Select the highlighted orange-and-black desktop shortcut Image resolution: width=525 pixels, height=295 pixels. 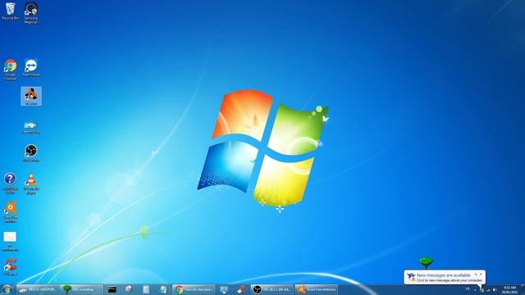31,96
